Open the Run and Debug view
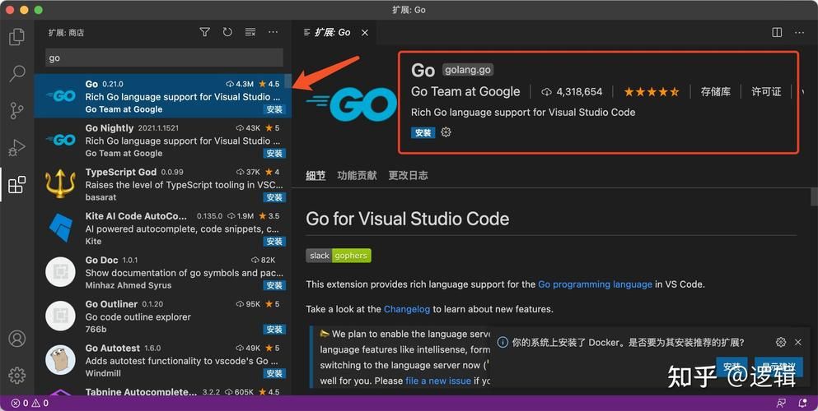This screenshot has width=818, height=411. [16, 148]
